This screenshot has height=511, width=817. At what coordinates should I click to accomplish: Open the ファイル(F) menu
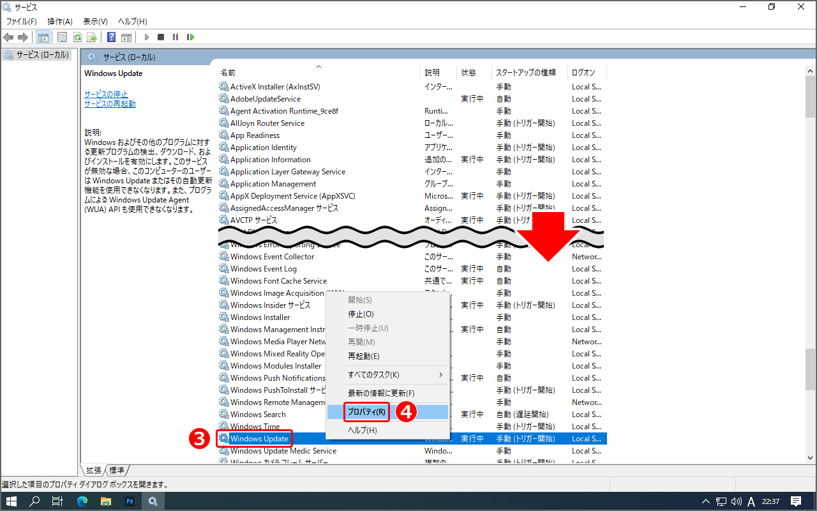pyautogui.click(x=21, y=22)
